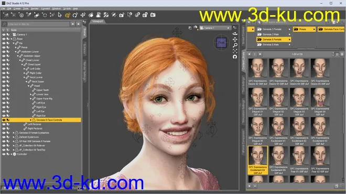Screen dimensions: 346x194
Task: Select the Upper Teeth node
Action: [x=42, y=90]
